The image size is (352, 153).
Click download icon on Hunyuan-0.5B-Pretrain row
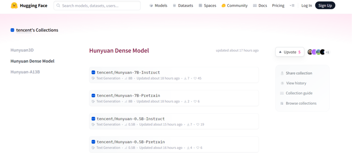[188, 147]
